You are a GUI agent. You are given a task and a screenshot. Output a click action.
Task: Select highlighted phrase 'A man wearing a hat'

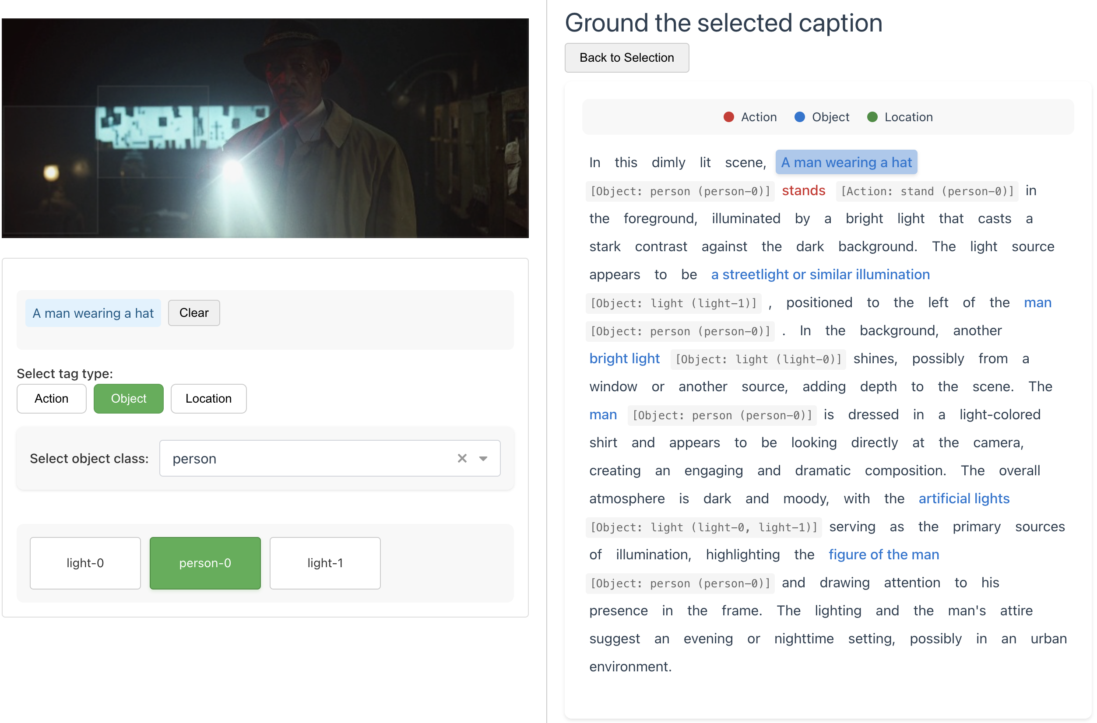(846, 162)
